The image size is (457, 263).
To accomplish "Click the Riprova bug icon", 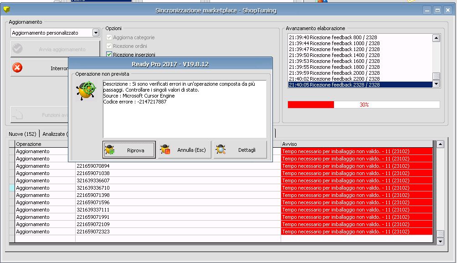I will point(110,150).
